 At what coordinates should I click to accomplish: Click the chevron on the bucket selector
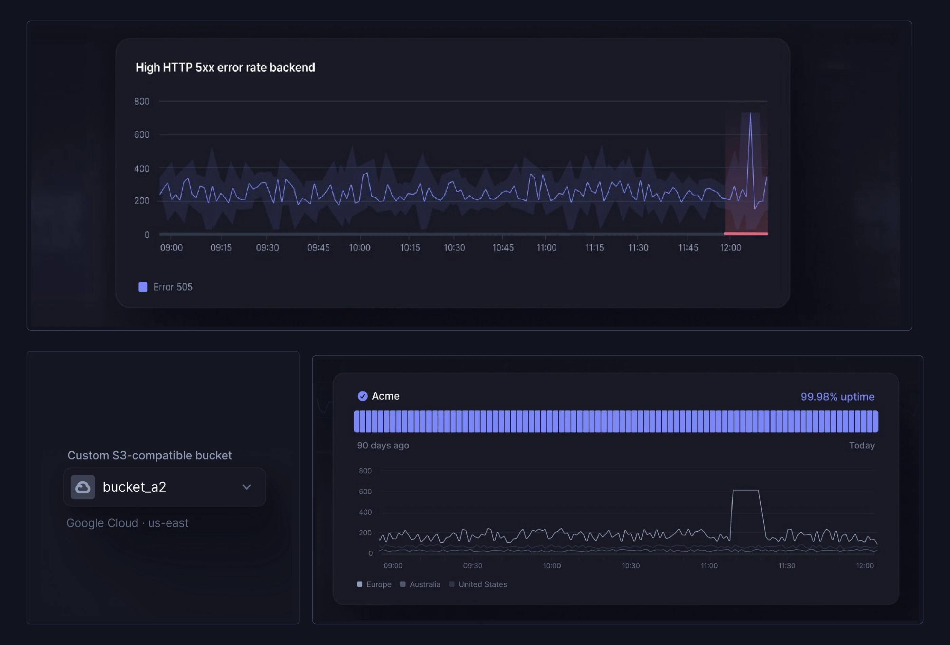coord(247,487)
